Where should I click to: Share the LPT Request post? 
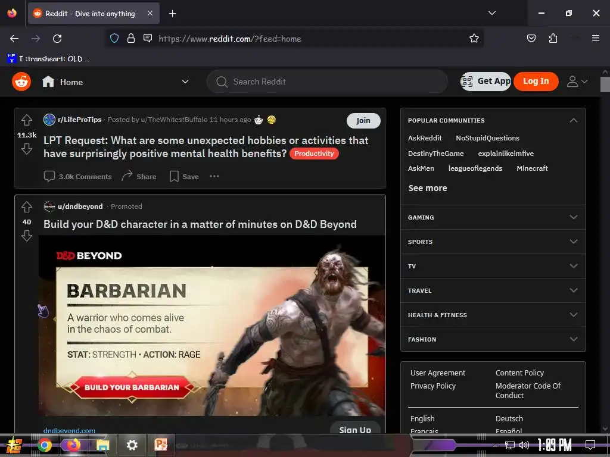tap(139, 176)
